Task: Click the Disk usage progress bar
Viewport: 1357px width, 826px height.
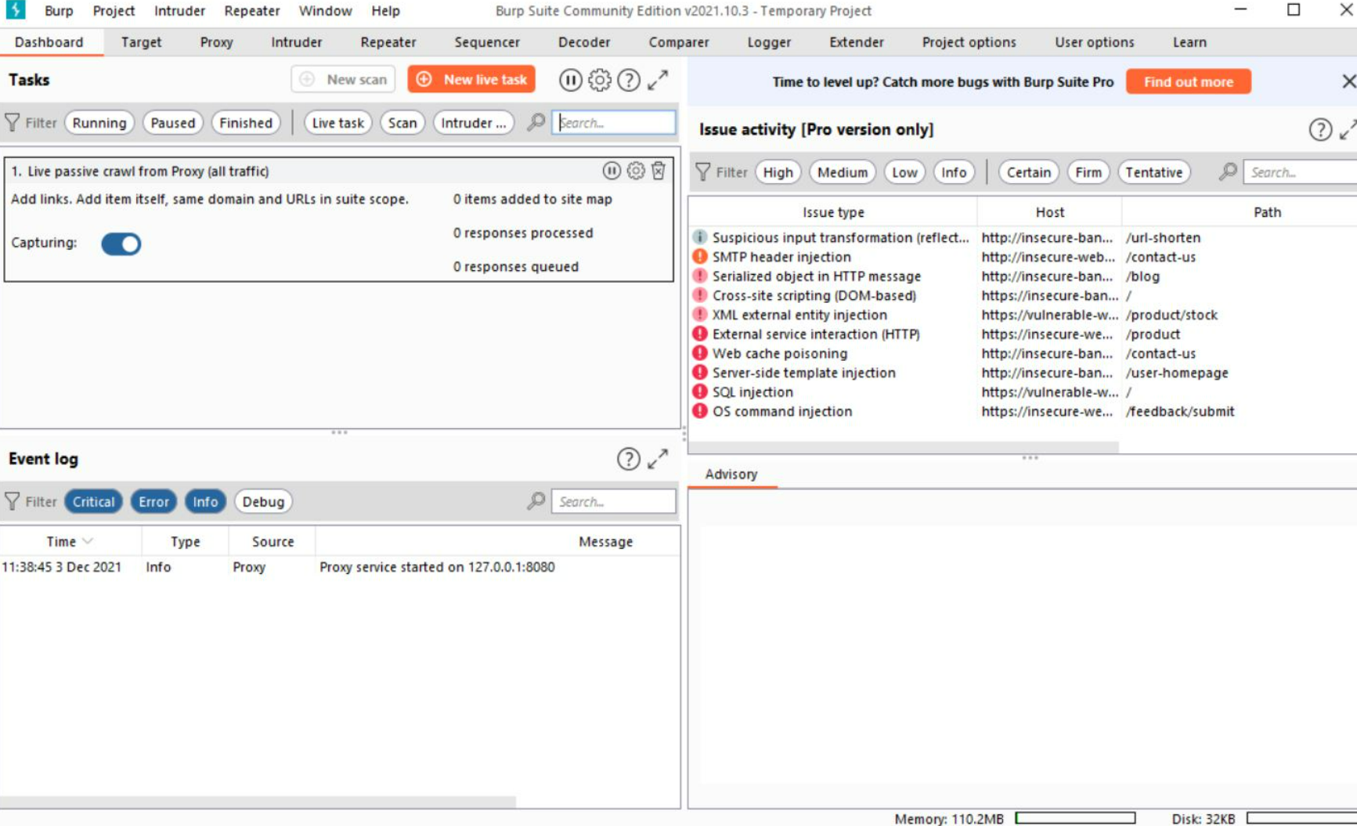Action: [1301, 818]
